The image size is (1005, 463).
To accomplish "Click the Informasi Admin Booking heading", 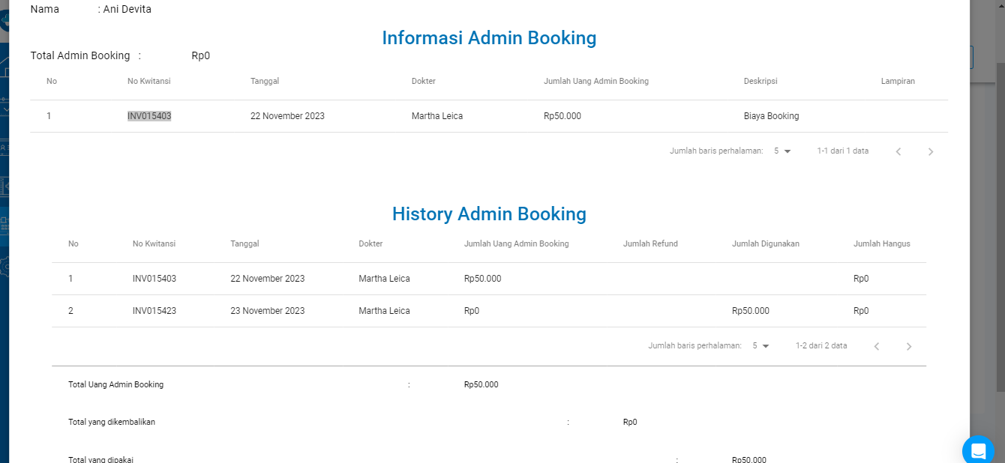I will tap(489, 37).
